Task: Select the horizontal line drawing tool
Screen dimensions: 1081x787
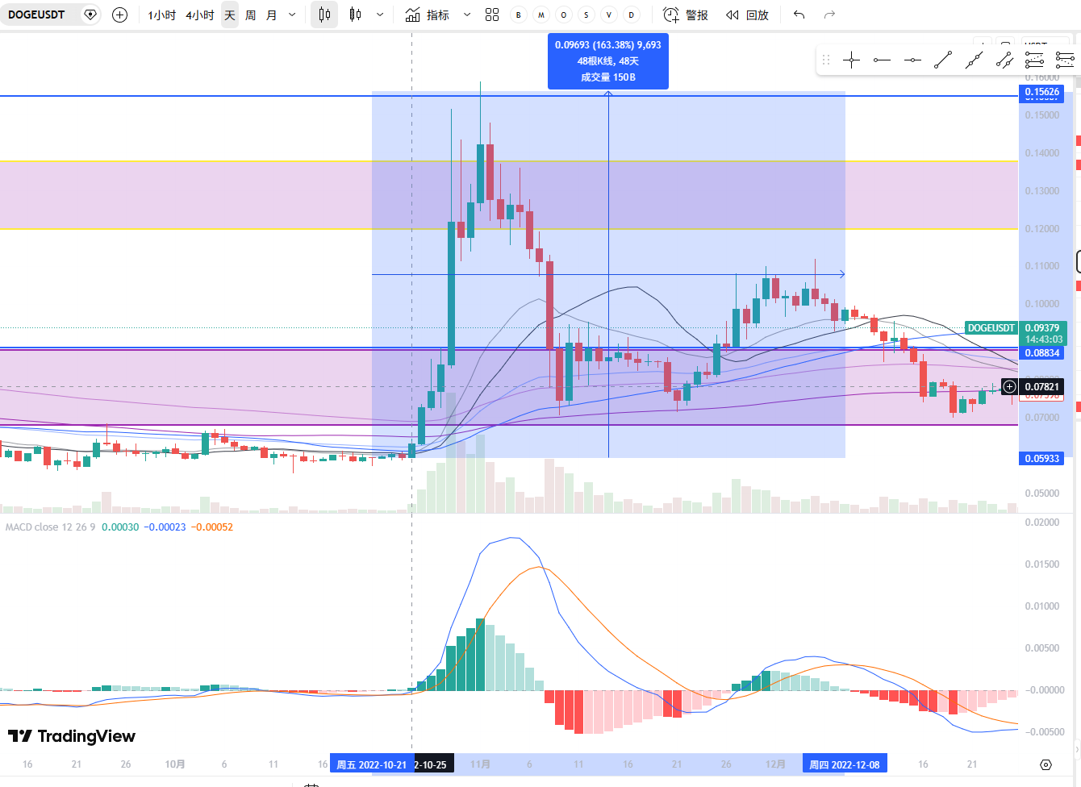Action: 882,60
